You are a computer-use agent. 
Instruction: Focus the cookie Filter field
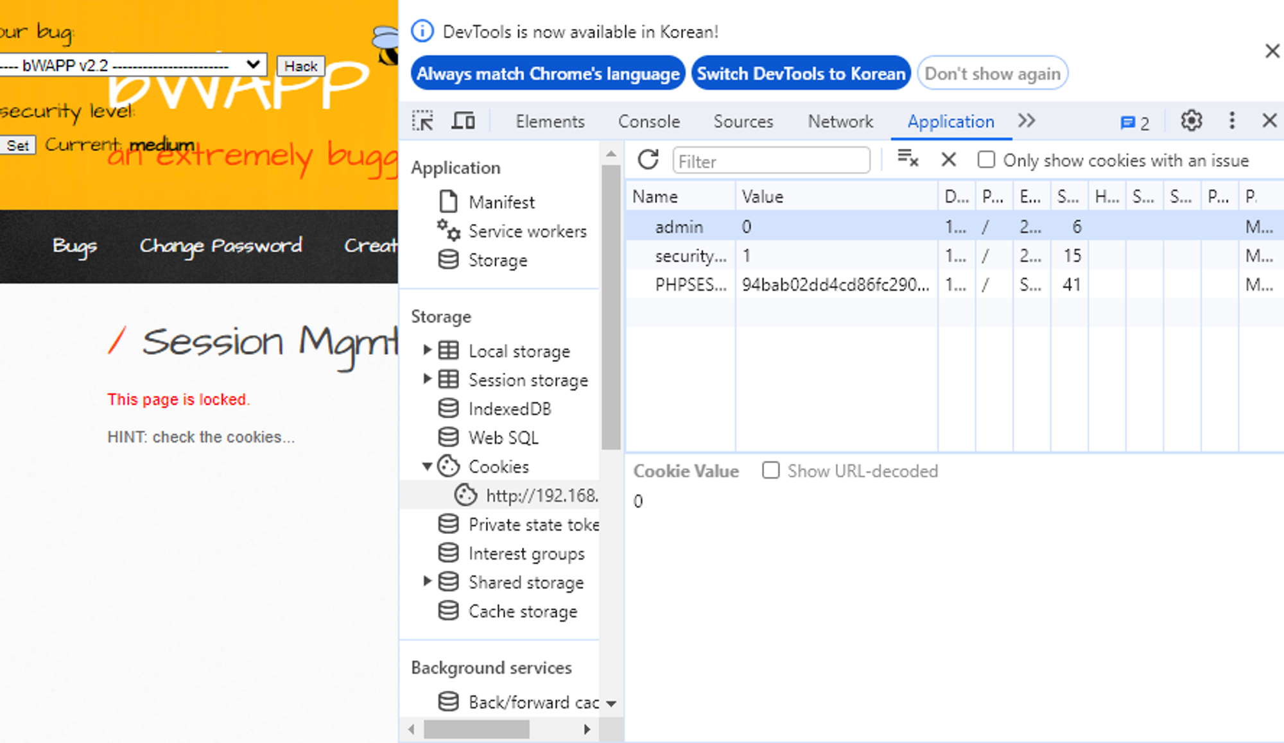771,160
